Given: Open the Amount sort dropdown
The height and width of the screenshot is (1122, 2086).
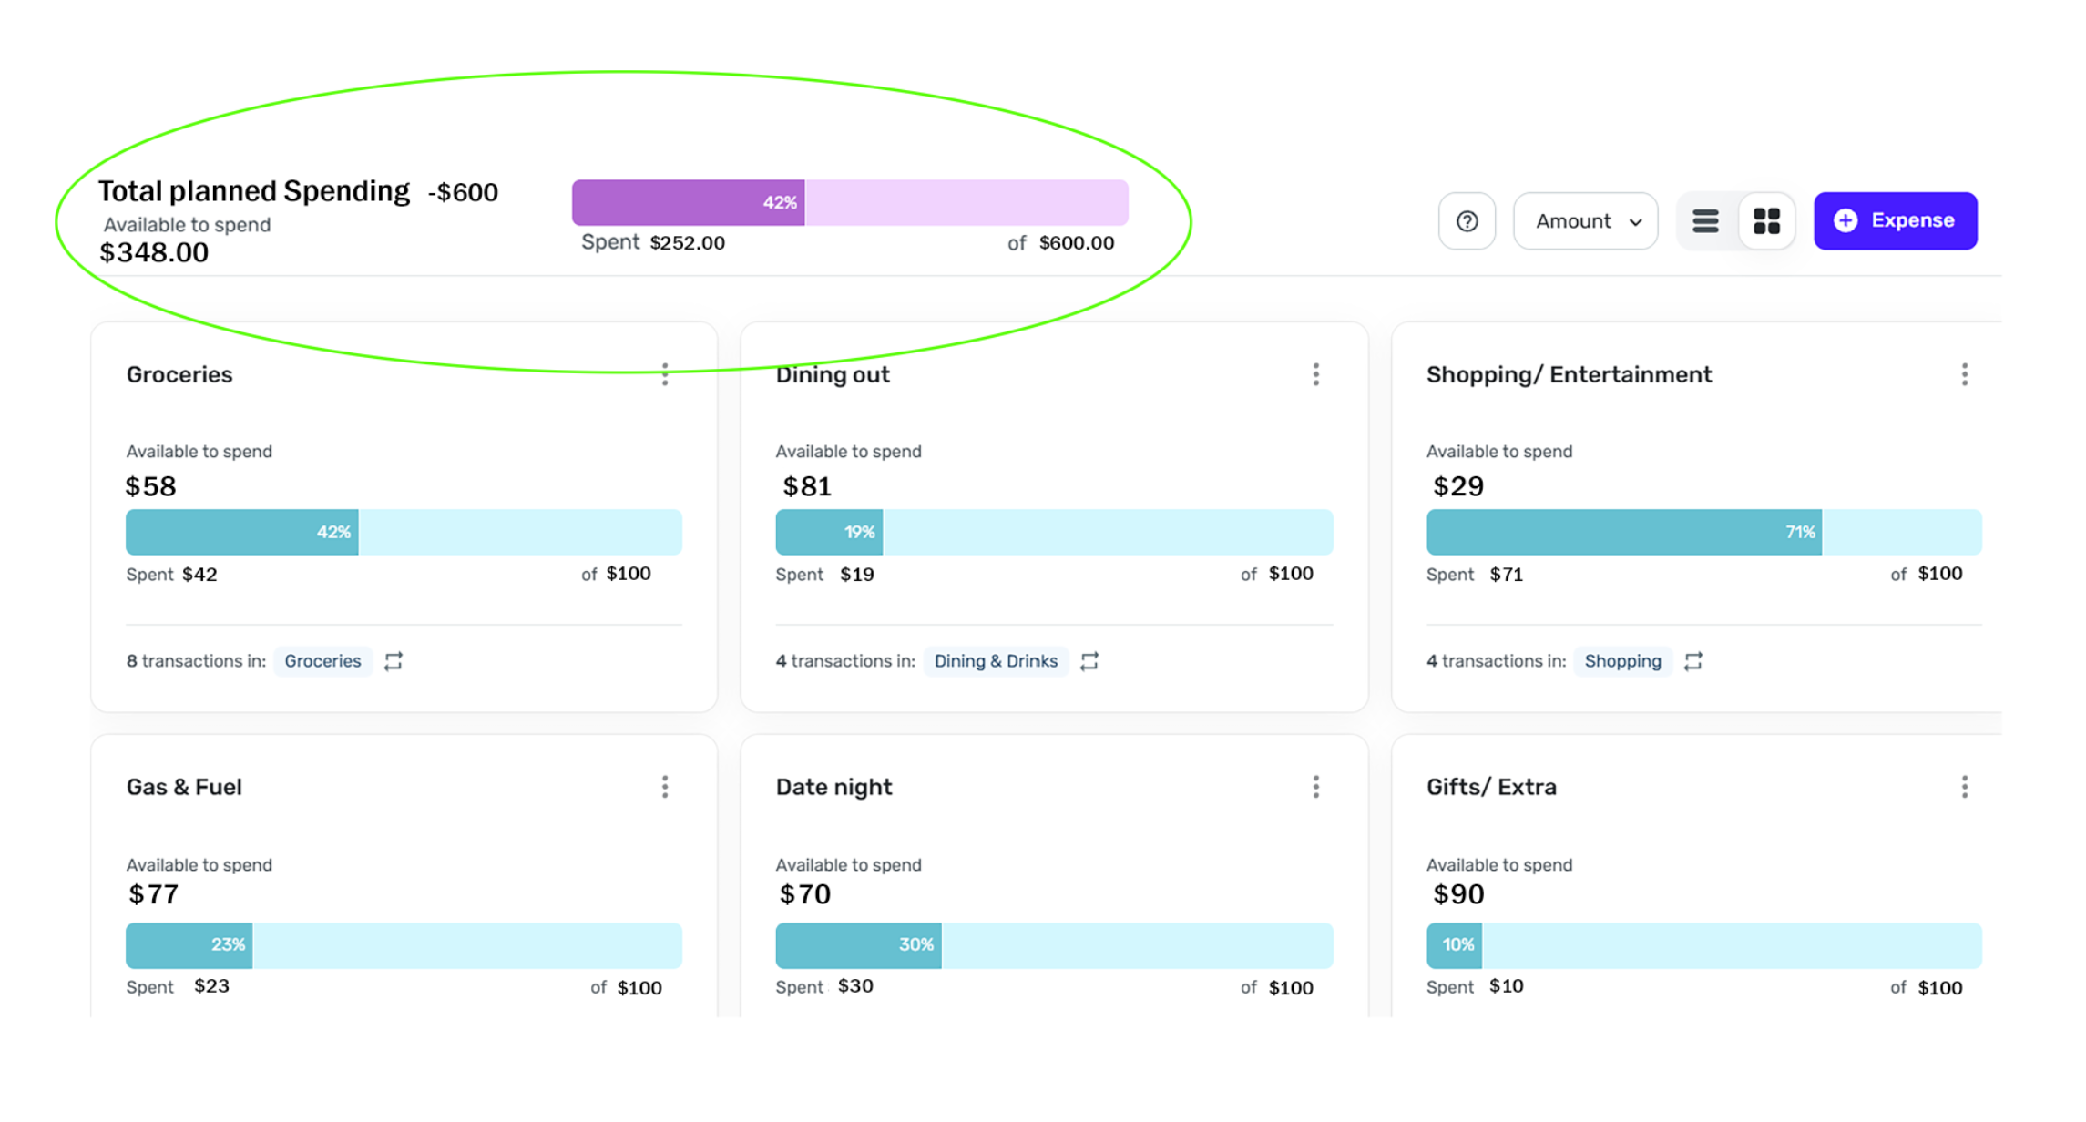Looking at the screenshot, I should pos(1586,221).
